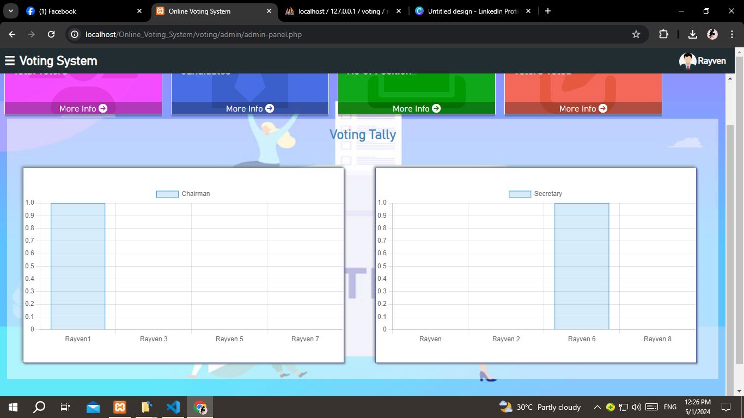744x418 pixels.
Task: Toggle the Chairman legend on the left chart
Action: coord(182,193)
